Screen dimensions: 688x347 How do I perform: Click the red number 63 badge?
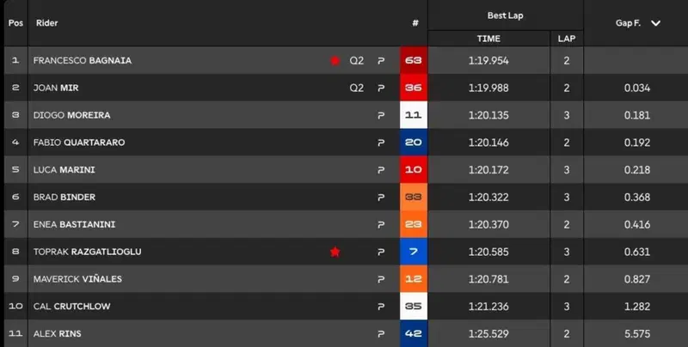coord(414,60)
